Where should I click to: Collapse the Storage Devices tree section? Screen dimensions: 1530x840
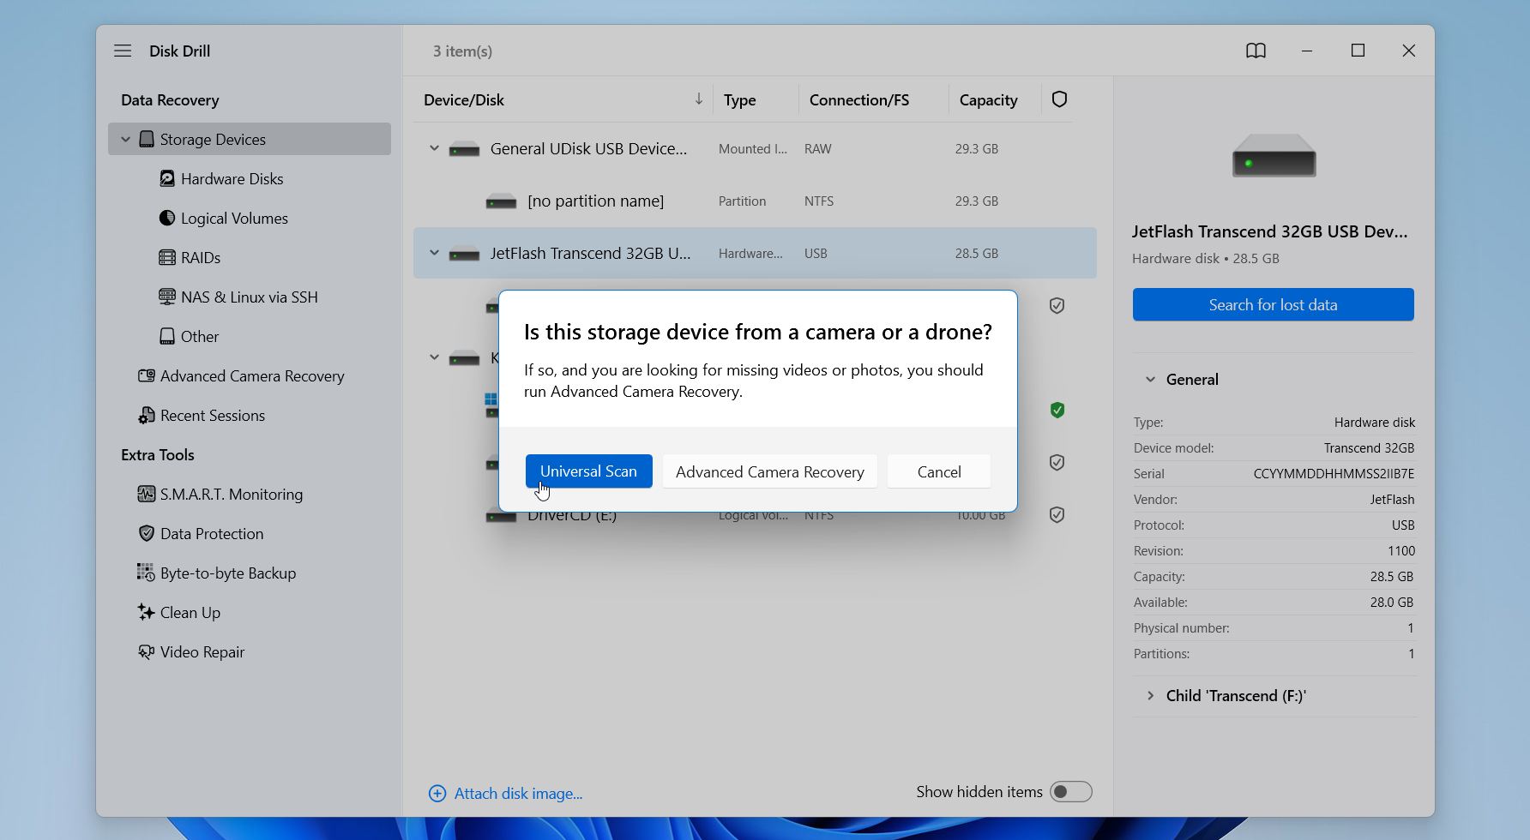pyautogui.click(x=125, y=139)
